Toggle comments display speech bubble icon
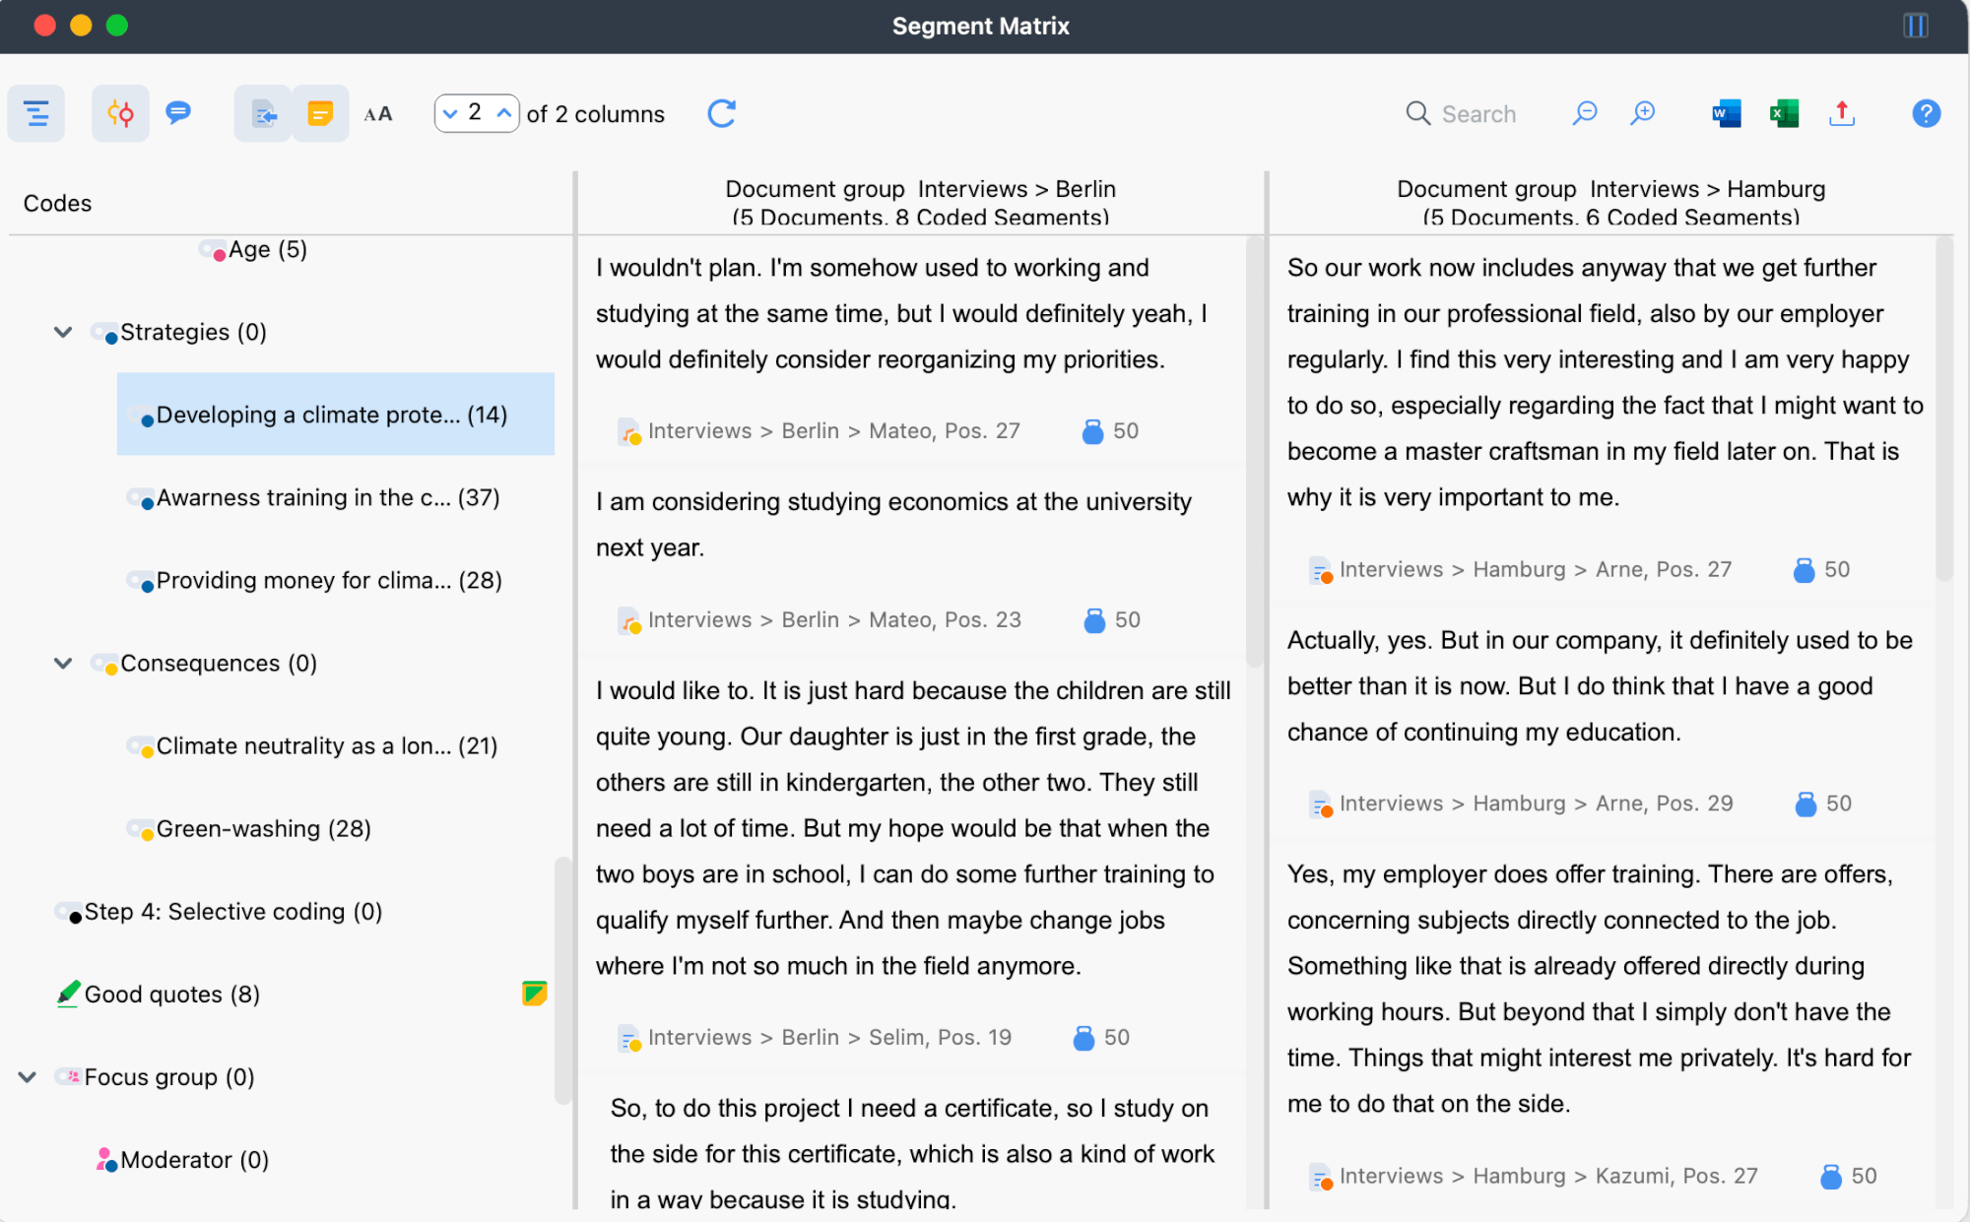 tap(178, 113)
